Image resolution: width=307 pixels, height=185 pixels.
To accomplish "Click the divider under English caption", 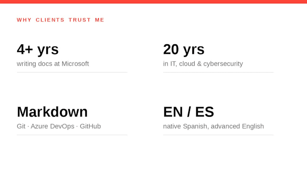I will 219,135.
